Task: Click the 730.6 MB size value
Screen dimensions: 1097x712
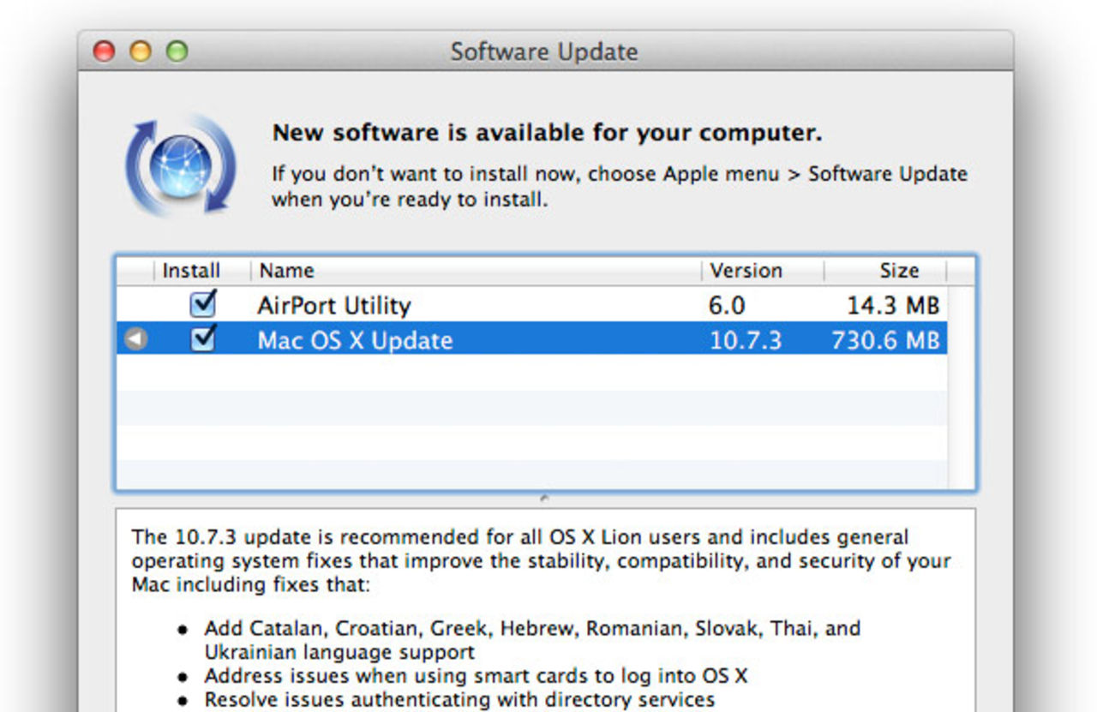Action: click(887, 340)
